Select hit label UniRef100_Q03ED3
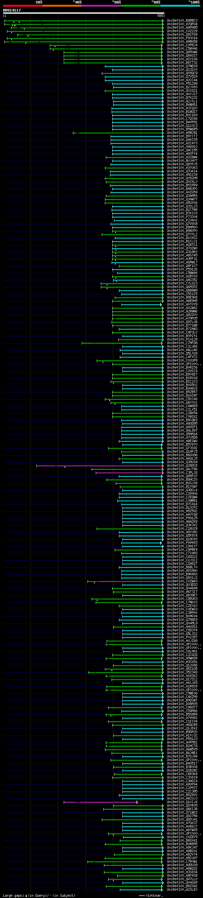This screenshot has height=898, width=203. 182,585
